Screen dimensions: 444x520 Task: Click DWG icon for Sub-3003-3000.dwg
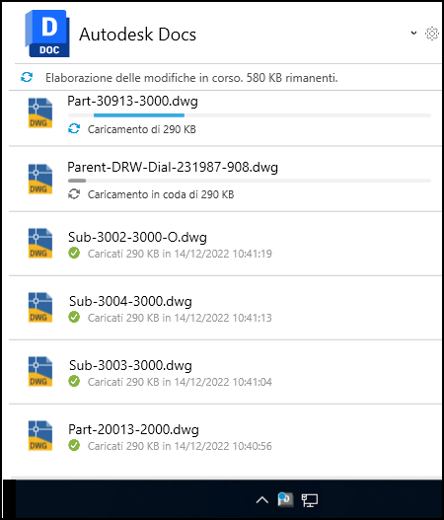pyautogui.click(x=40, y=371)
